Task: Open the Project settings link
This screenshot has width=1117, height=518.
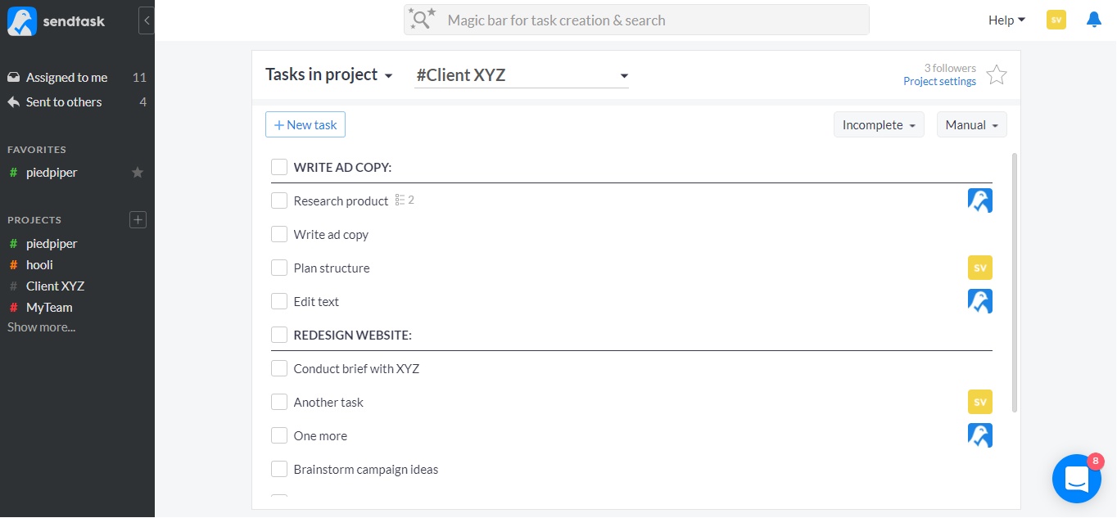Action: point(939,82)
